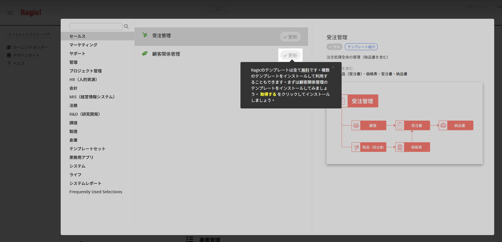Click 更新 button for 受注管理 row
The width and height of the screenshot is (502, 242).
290,37
